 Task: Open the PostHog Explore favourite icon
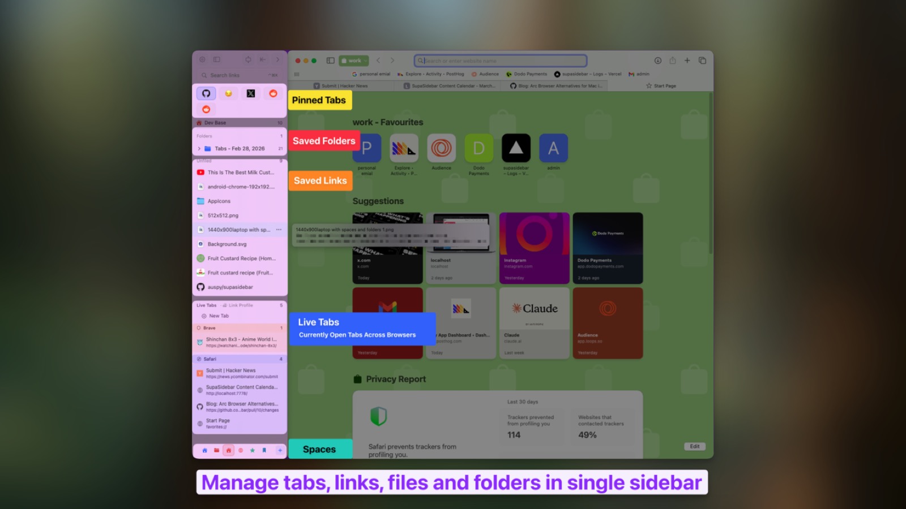tap(404, 148)
